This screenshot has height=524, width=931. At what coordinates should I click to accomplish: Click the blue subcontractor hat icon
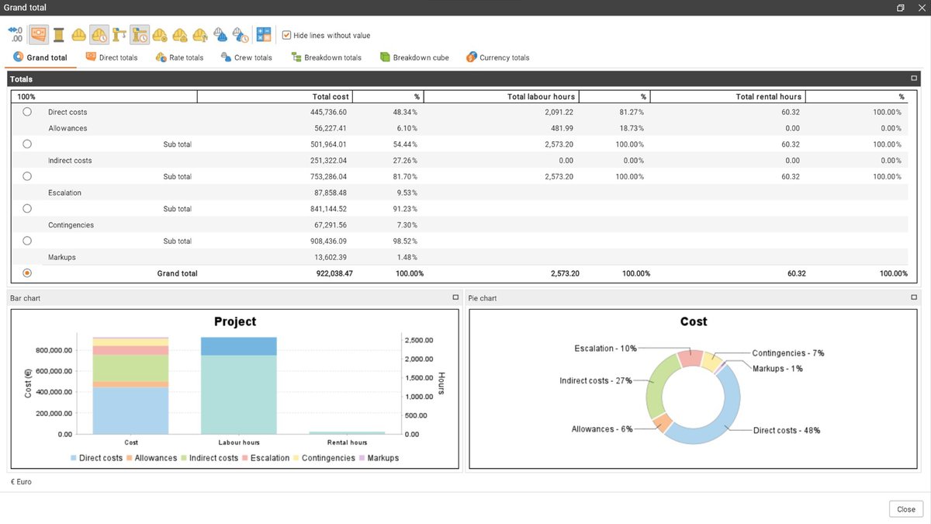(218, 34)
